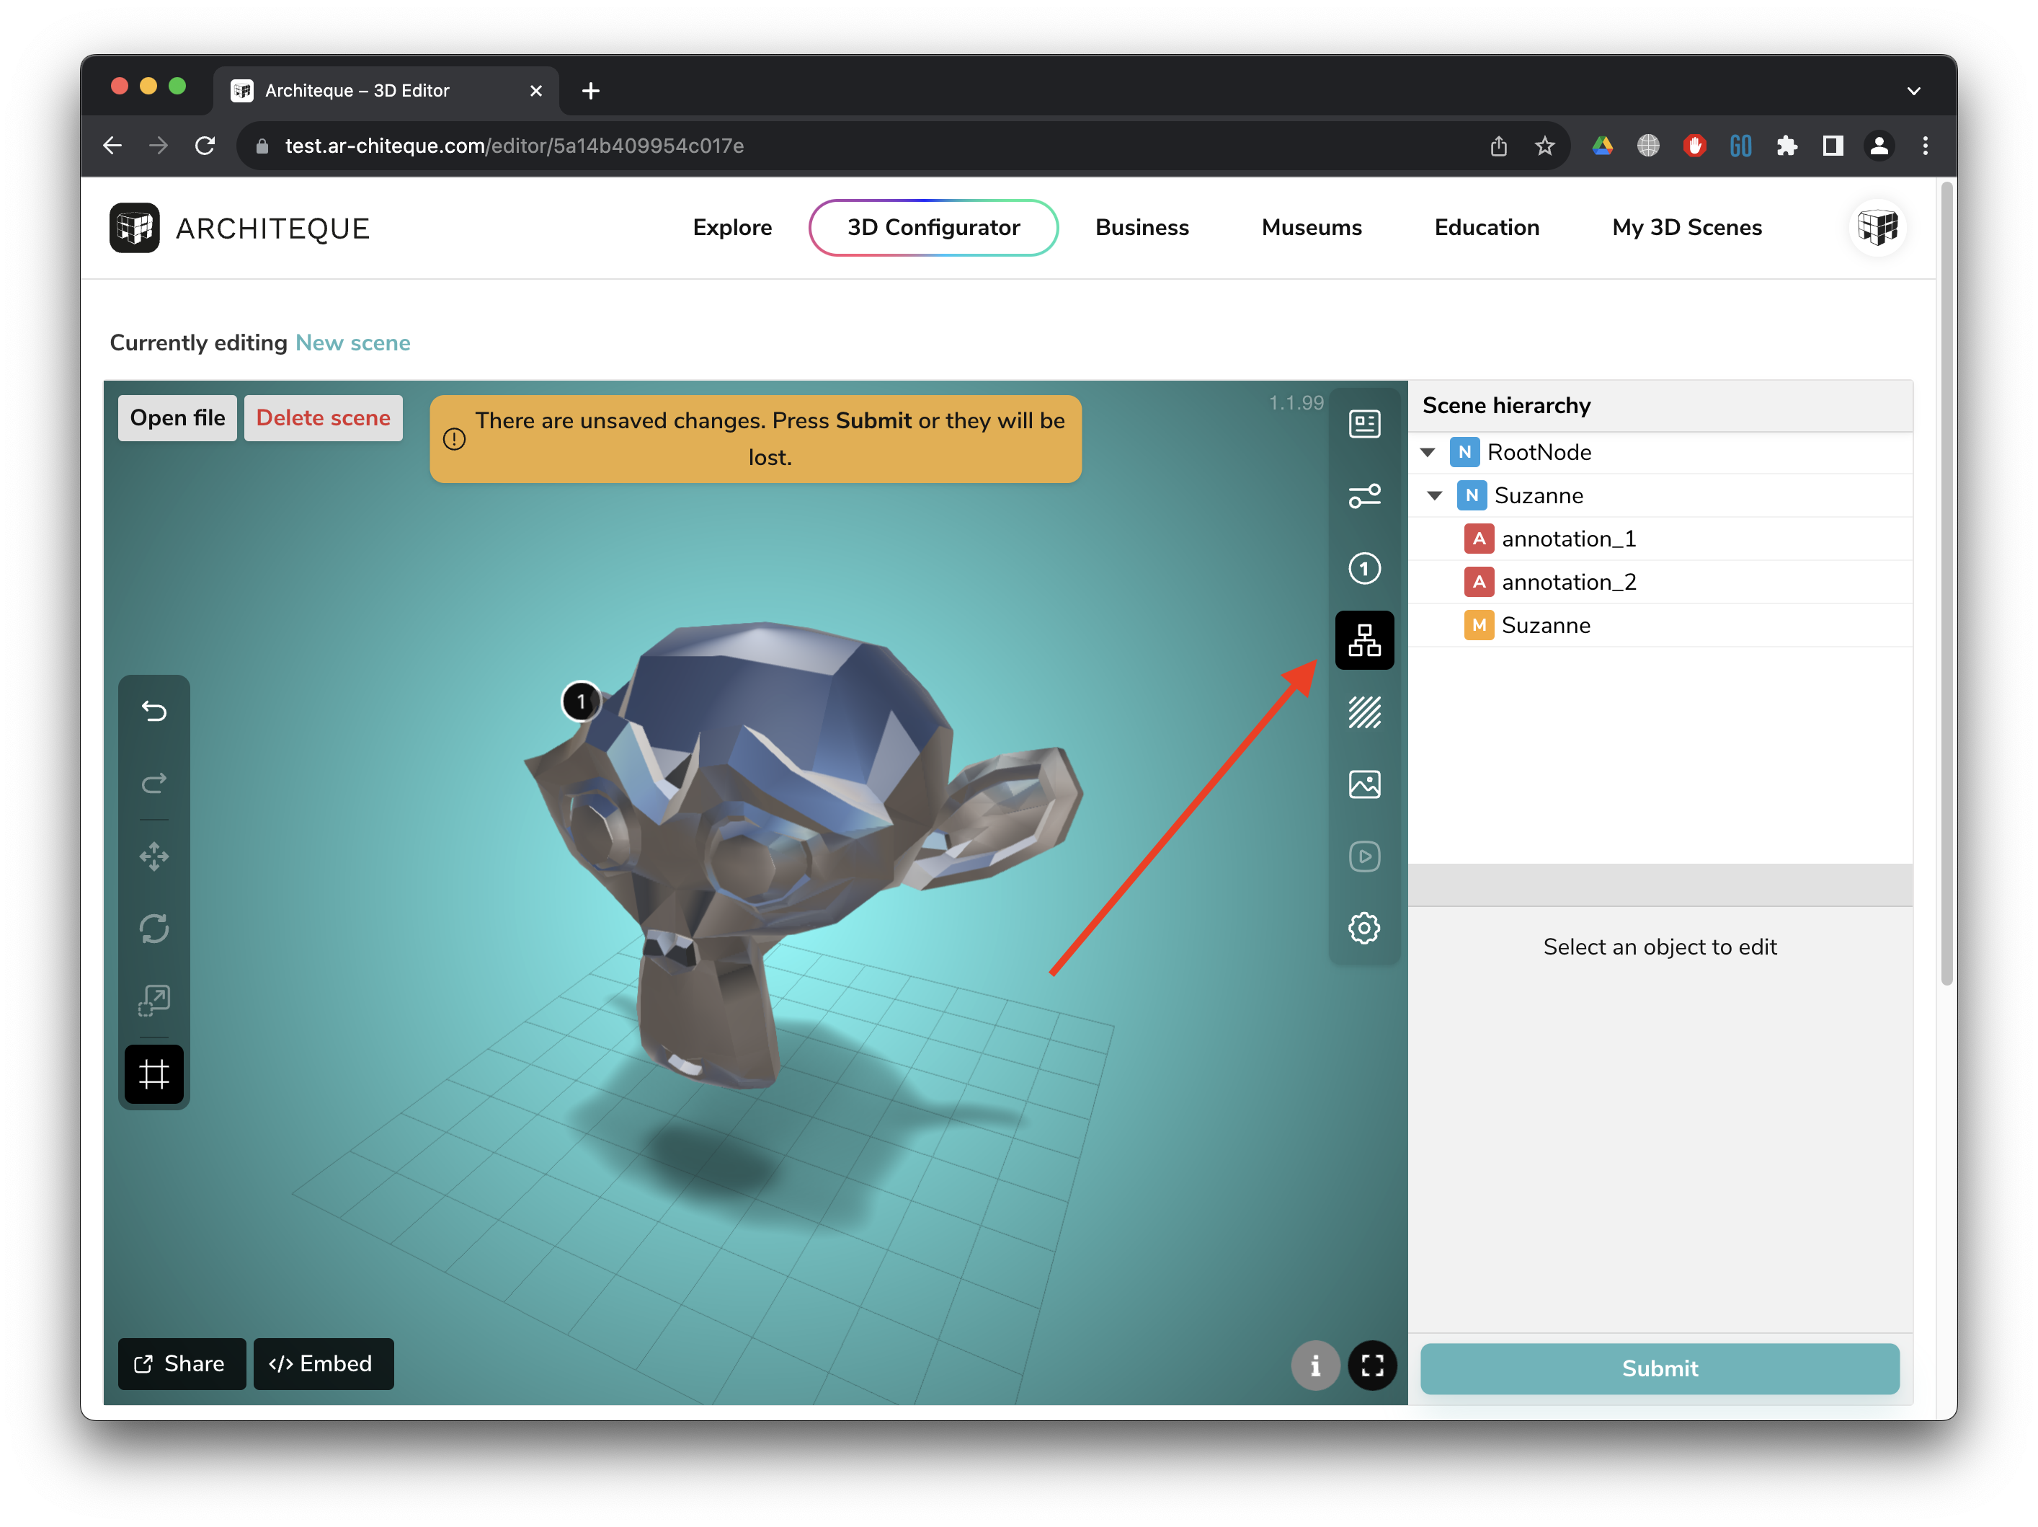This screenshot has height=1527, width=2038.
Task: Open the settings gear panel
Action: click(1363, 928)
